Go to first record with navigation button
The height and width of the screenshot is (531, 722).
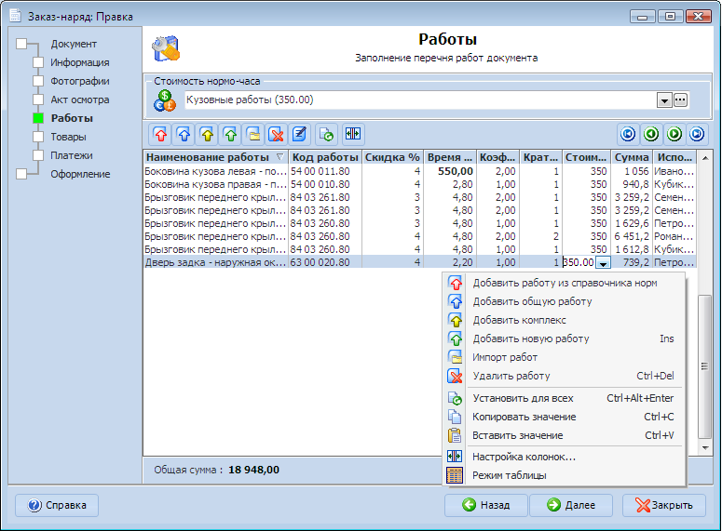(x=629, y=134)
